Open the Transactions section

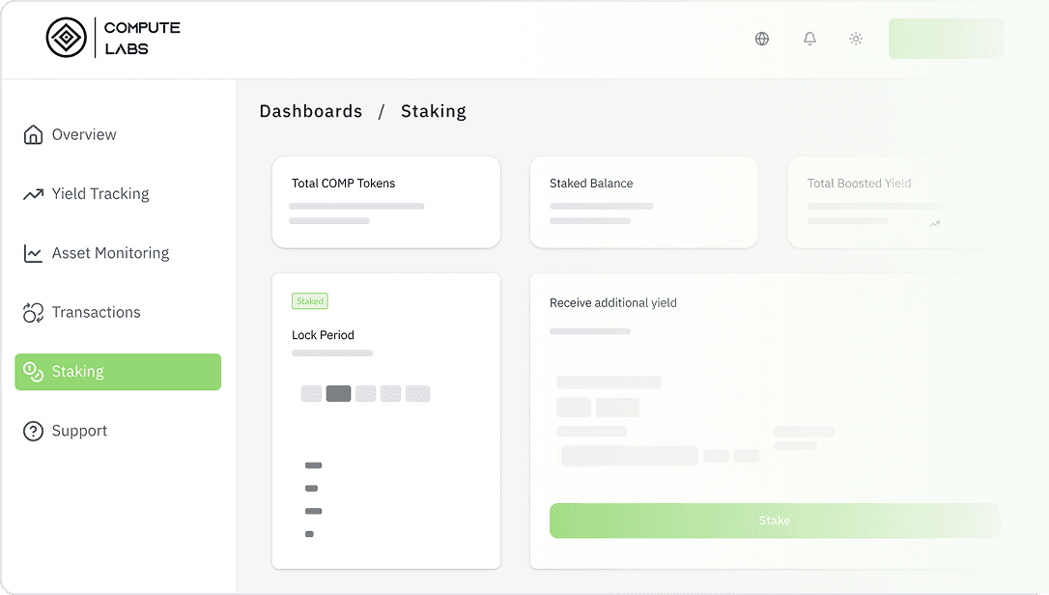tap(118, 313)
